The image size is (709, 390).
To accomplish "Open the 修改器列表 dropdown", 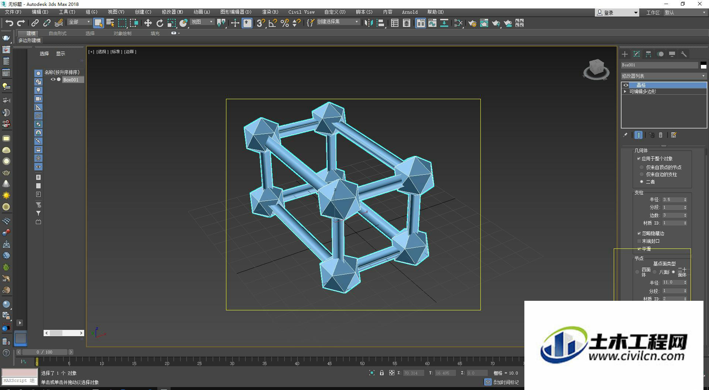I will click(x=664, y=76).
